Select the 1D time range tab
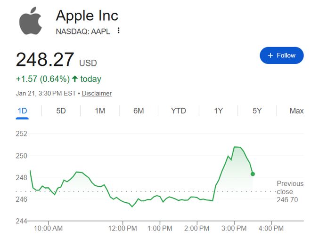This screenshot has width=311, height=238. point(22,111)
